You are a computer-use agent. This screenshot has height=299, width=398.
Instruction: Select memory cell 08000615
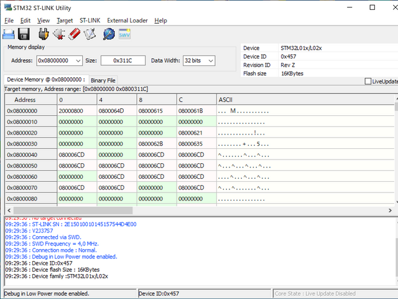click(157, 111)
